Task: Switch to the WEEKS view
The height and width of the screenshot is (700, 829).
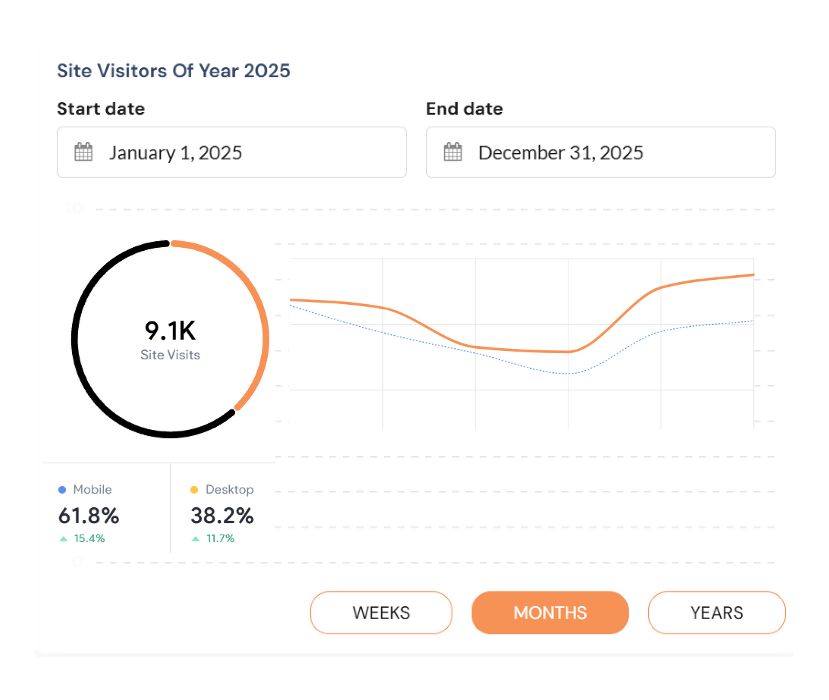Action: [x=380, y=612]
